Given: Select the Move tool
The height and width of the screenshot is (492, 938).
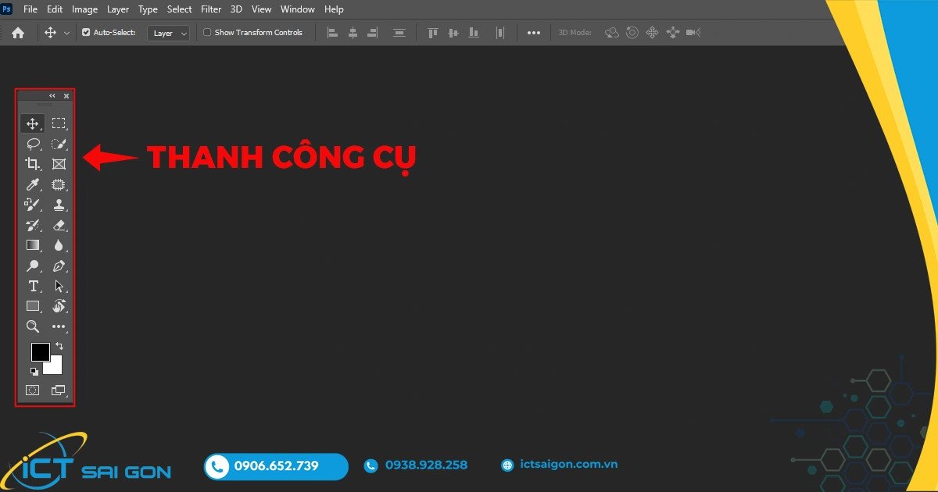Looking at the screenshot, I should click(x=32, y=123).
